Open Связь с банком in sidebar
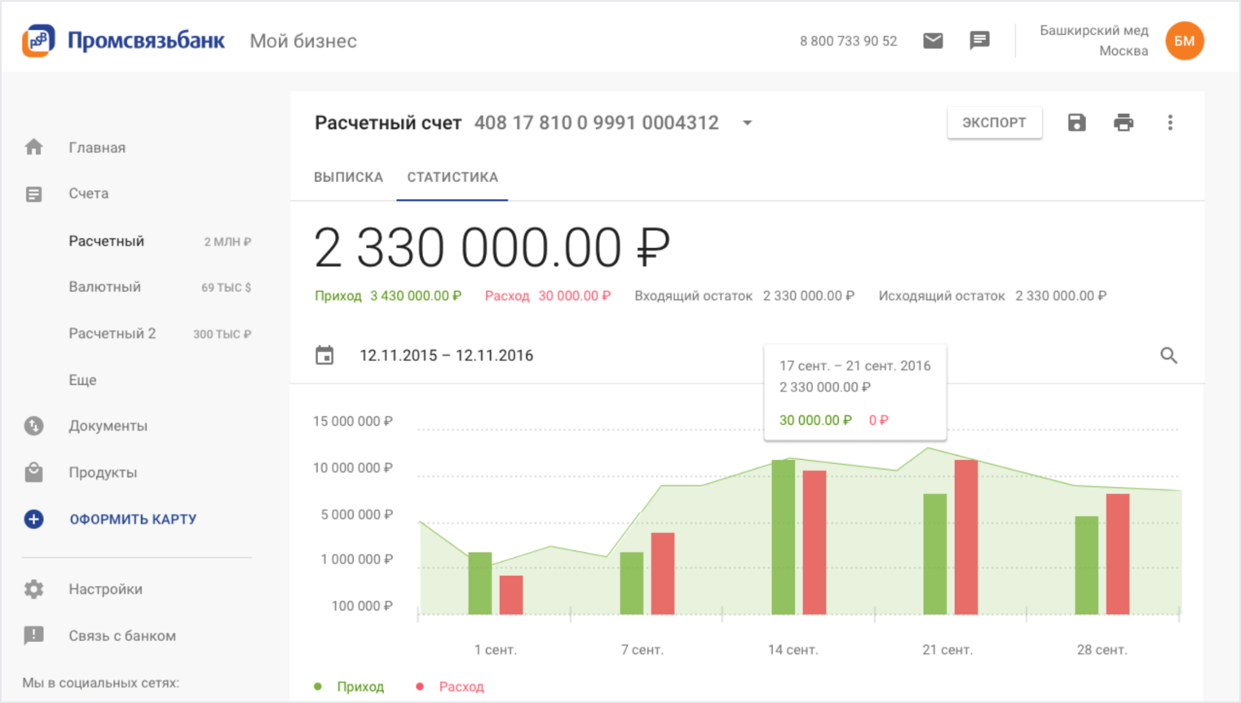The width and height of the screenshot is (1241, 703). (x=122, y=635)
